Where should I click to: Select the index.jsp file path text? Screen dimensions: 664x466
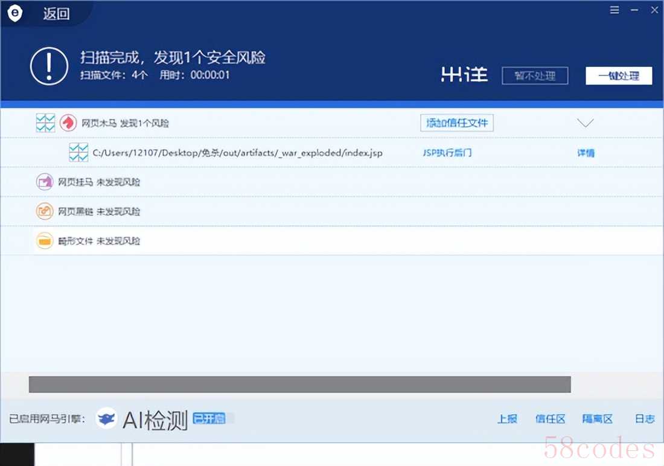point(238,153)
